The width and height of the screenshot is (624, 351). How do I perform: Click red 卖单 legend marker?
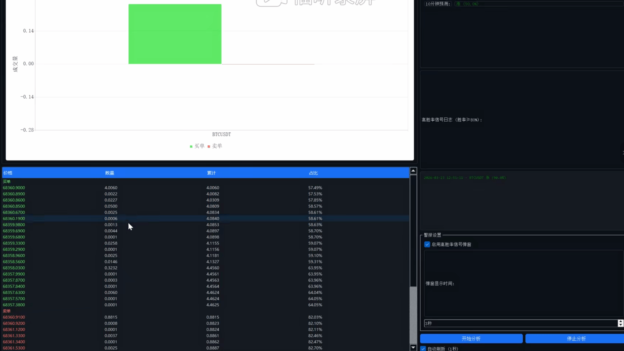pyautogui.click(x=209, y=146)
